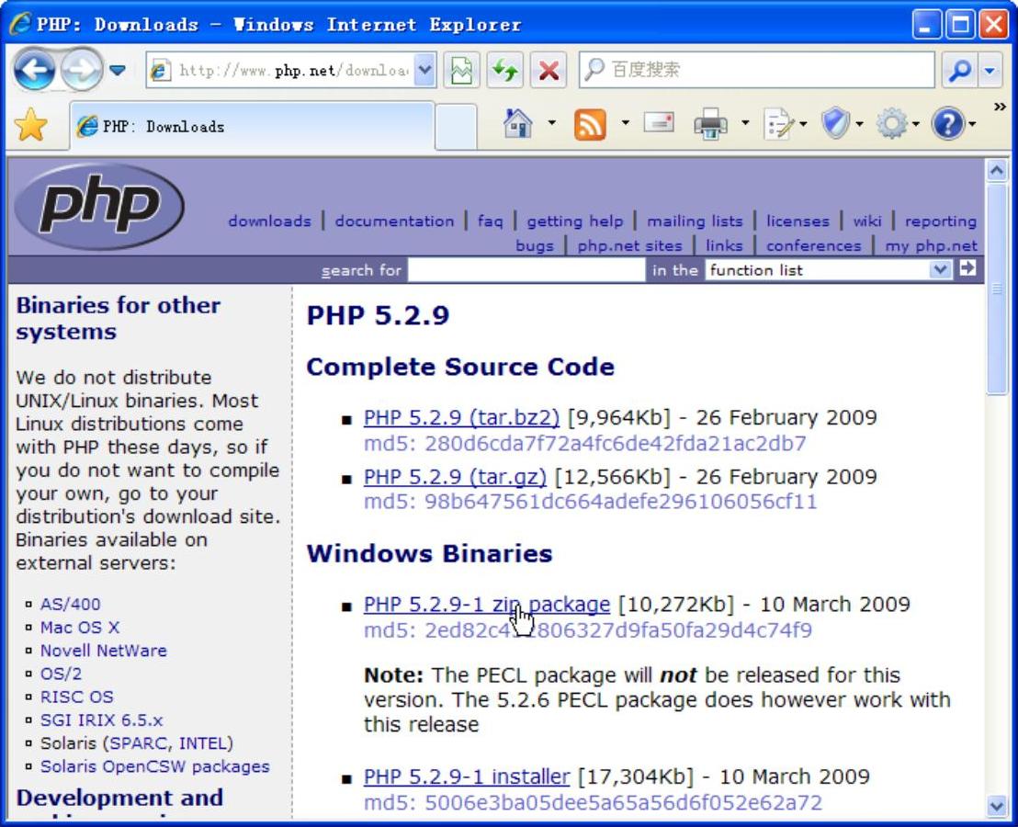
Task: Open the Mac OS X binaries link
Action: coord(80,628)
